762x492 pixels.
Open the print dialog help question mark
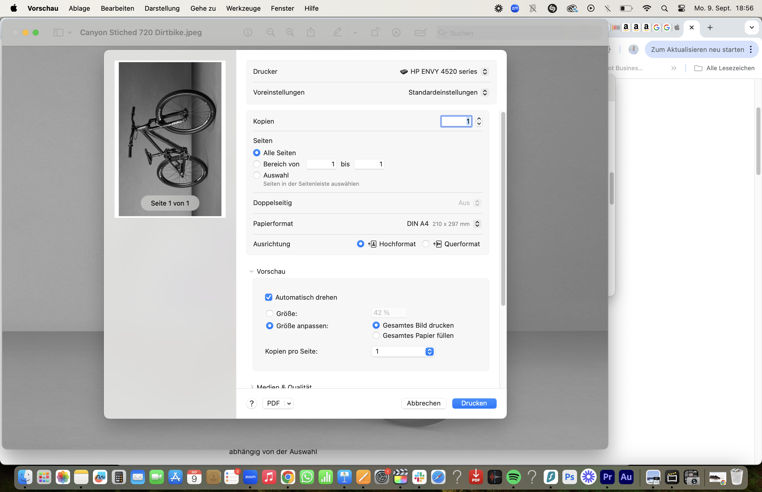click(252, 403)
